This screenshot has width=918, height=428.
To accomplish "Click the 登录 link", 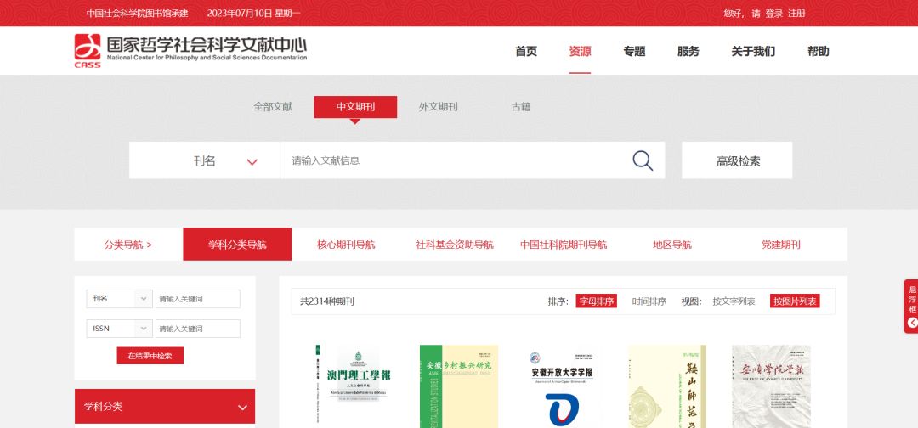I will point(774,14).
